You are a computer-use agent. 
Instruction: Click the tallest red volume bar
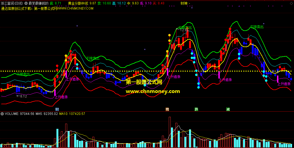170,132
